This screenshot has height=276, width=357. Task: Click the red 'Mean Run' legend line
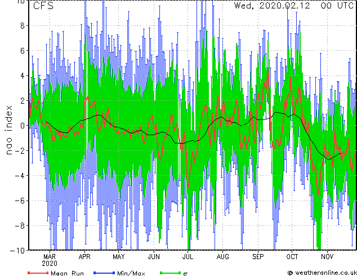[x=38, y=273]
